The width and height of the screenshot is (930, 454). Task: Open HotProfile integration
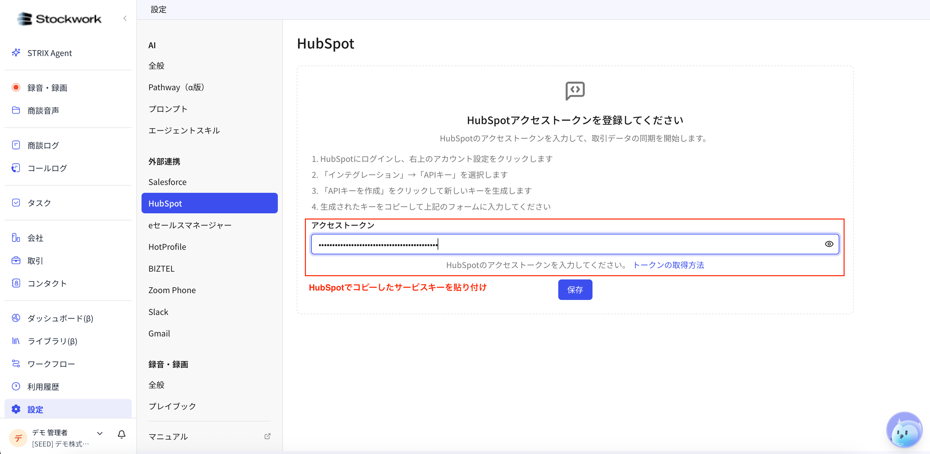click(168, 247)
